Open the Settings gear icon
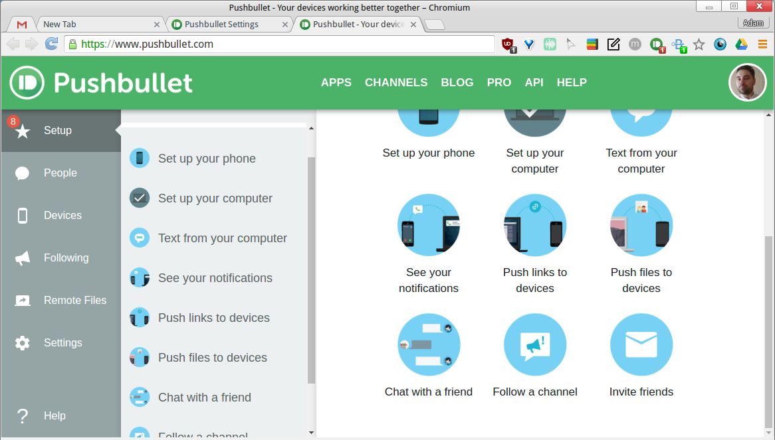The image size is (775, 440). (x=22, y=343)
